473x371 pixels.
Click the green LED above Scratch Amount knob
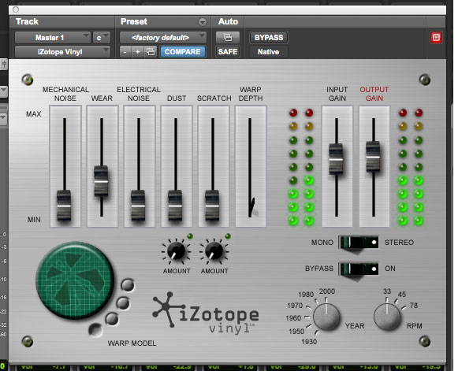point(228,236)
